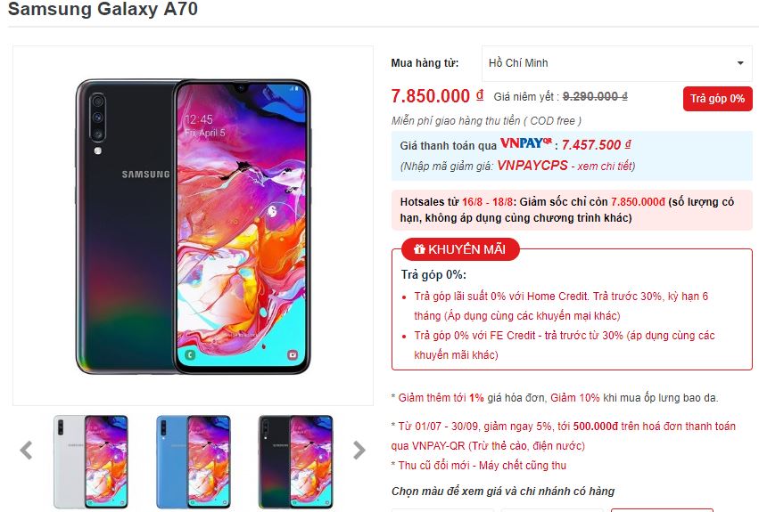Open the Hồ Chí Minh location dropdown
This screenshot has height=512, width=759.
(616, 63)
